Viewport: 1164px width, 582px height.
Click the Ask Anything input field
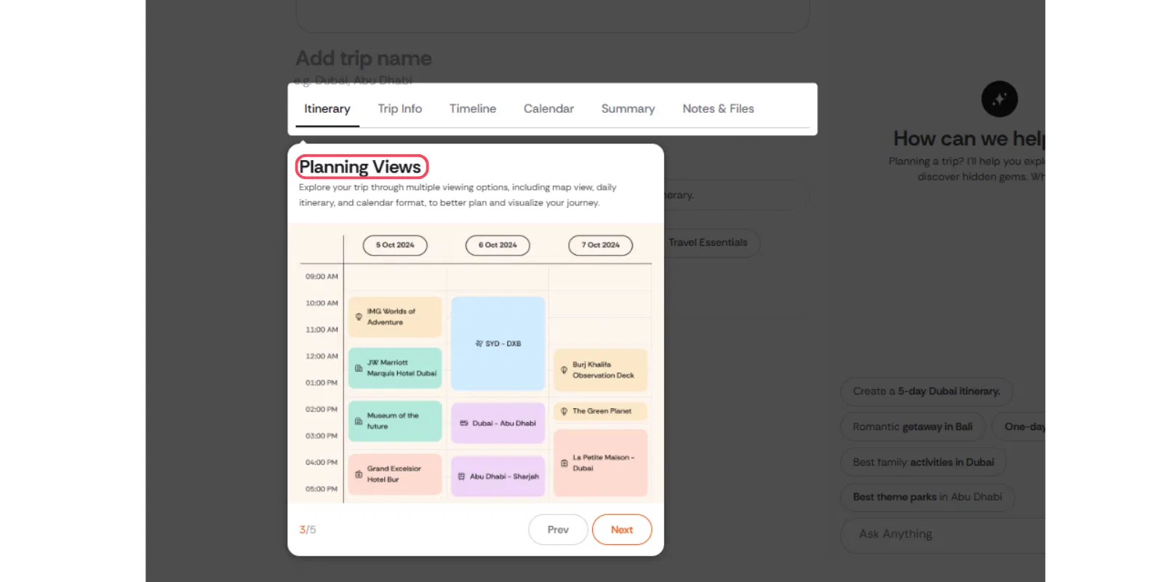click(943, 535)
